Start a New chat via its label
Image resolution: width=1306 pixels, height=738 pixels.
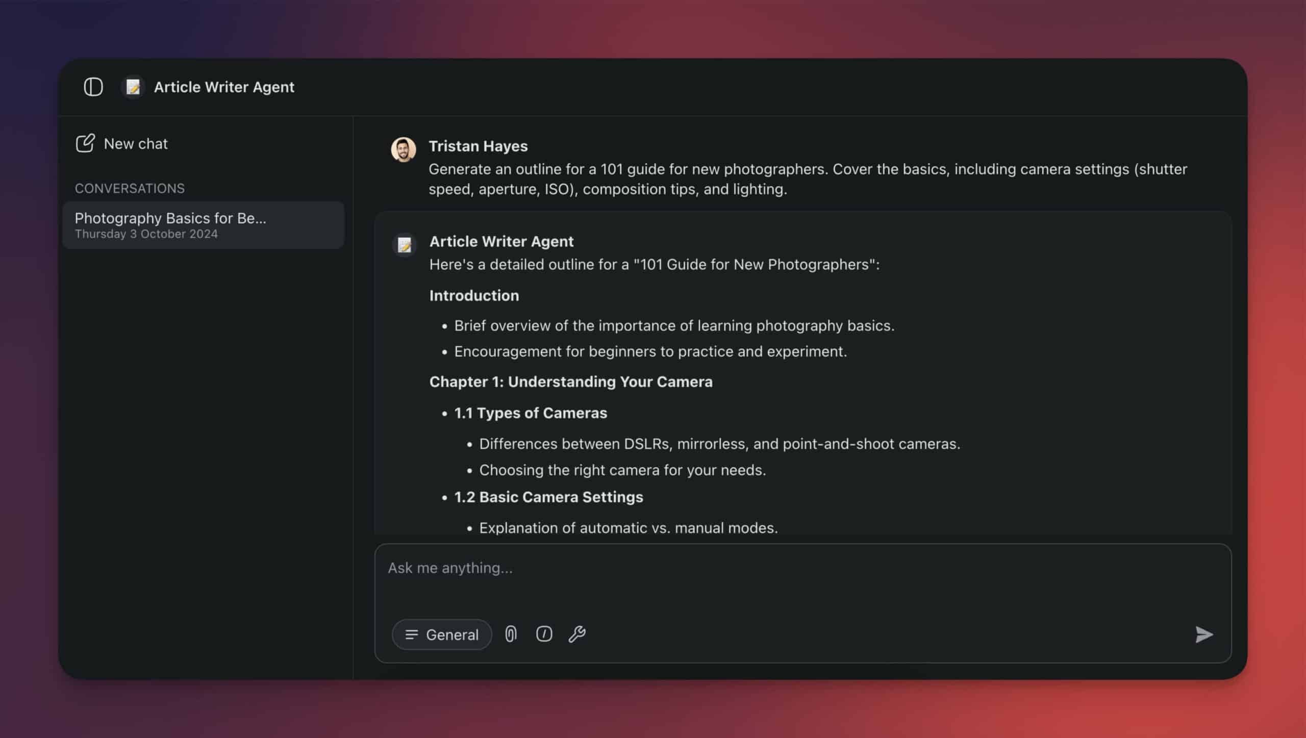click(136, 144)
